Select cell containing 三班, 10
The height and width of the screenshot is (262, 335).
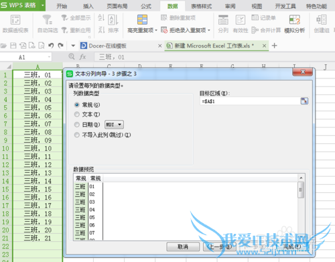coord(38,148)
